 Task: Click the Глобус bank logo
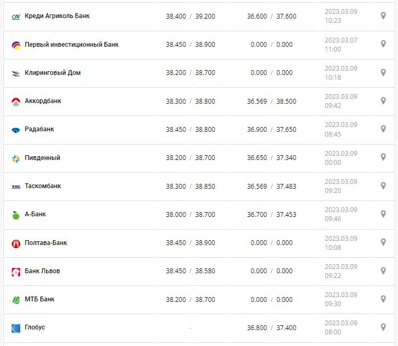click(15, 328)
